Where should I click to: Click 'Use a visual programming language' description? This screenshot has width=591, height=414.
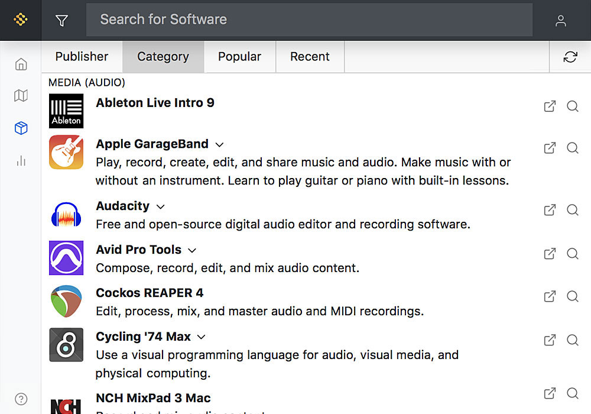click(277, 364)
